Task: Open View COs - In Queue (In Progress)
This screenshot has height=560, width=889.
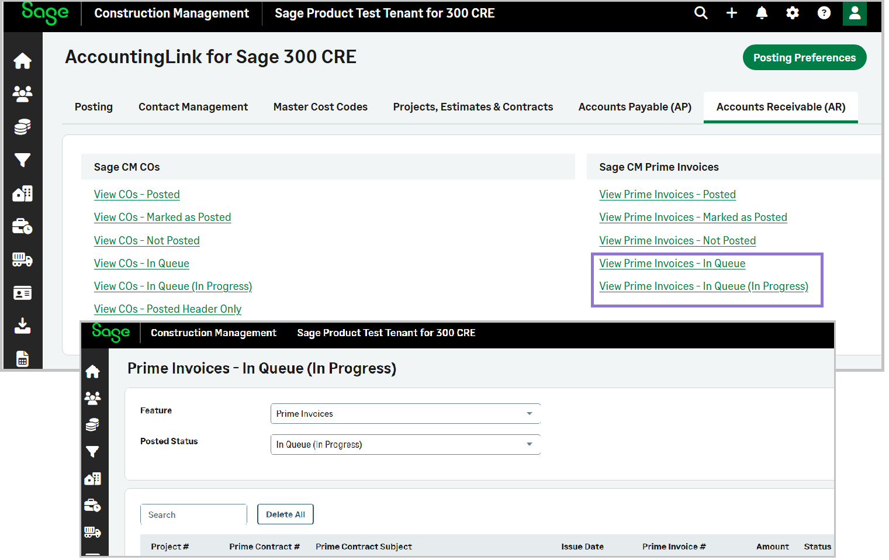Action: [x=173, y=286]
